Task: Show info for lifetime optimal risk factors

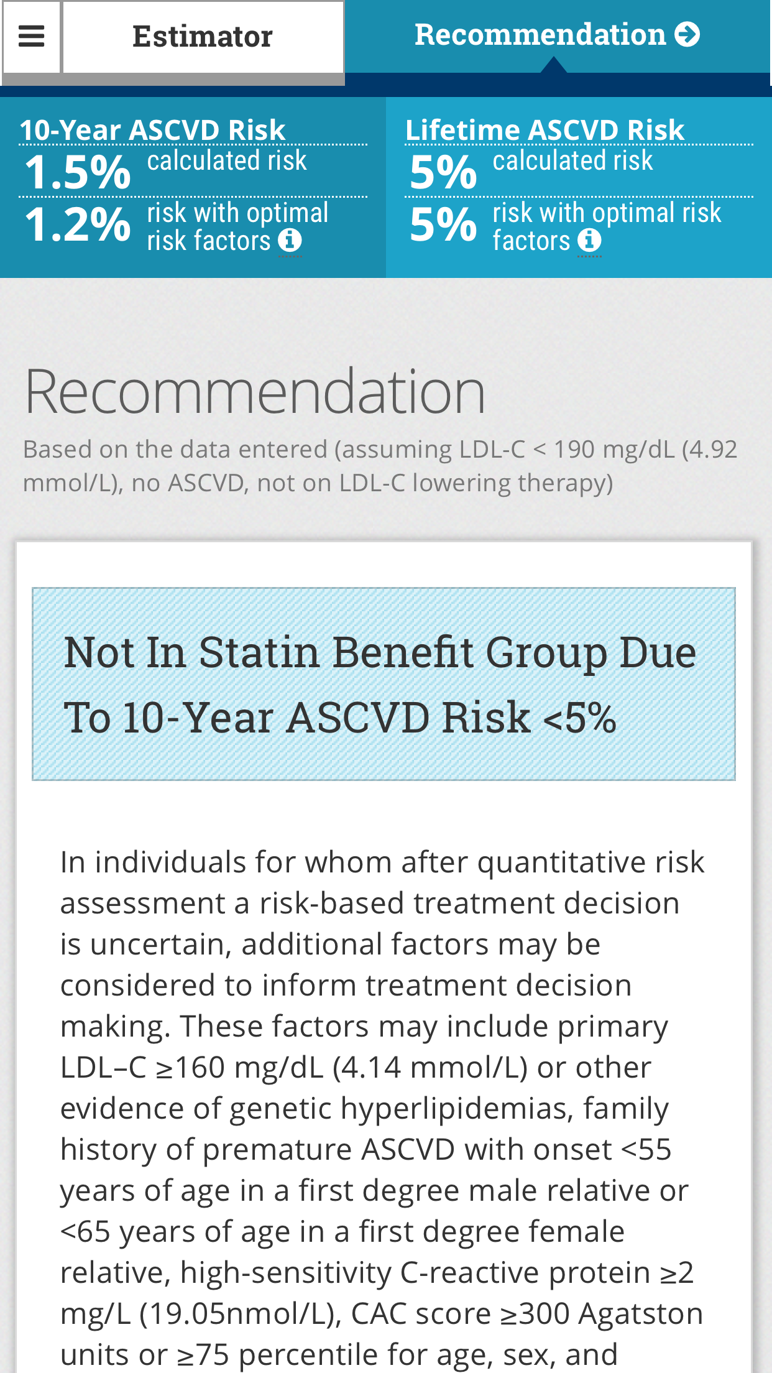Action: 589,240
